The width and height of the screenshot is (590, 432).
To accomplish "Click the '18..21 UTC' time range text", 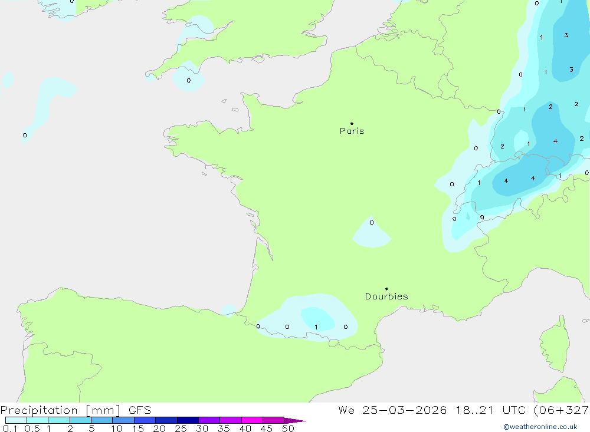I will click(x=490, y=410).
